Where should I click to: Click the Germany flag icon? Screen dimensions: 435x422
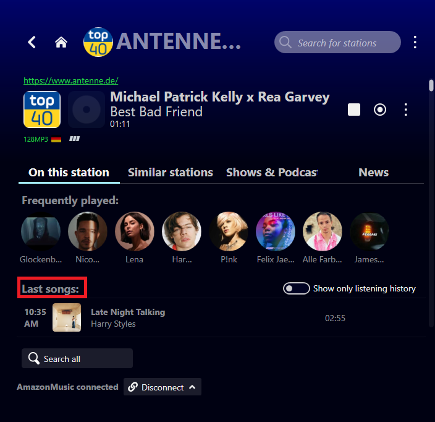coord(56,139)
